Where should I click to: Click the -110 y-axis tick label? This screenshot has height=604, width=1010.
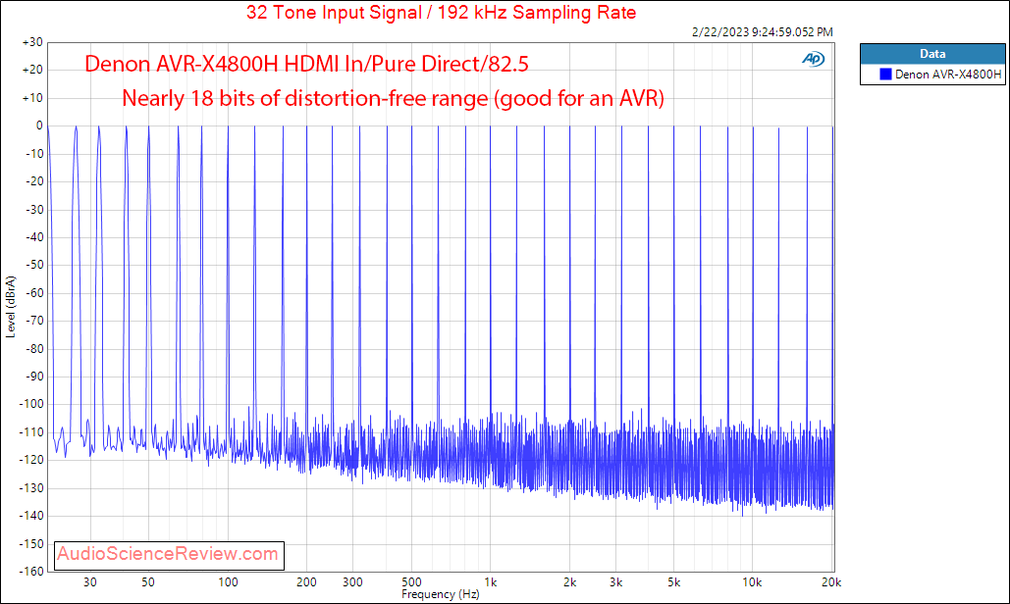[31, 432]
